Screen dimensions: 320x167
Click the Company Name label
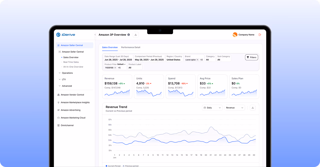click(x=246, y=35)
